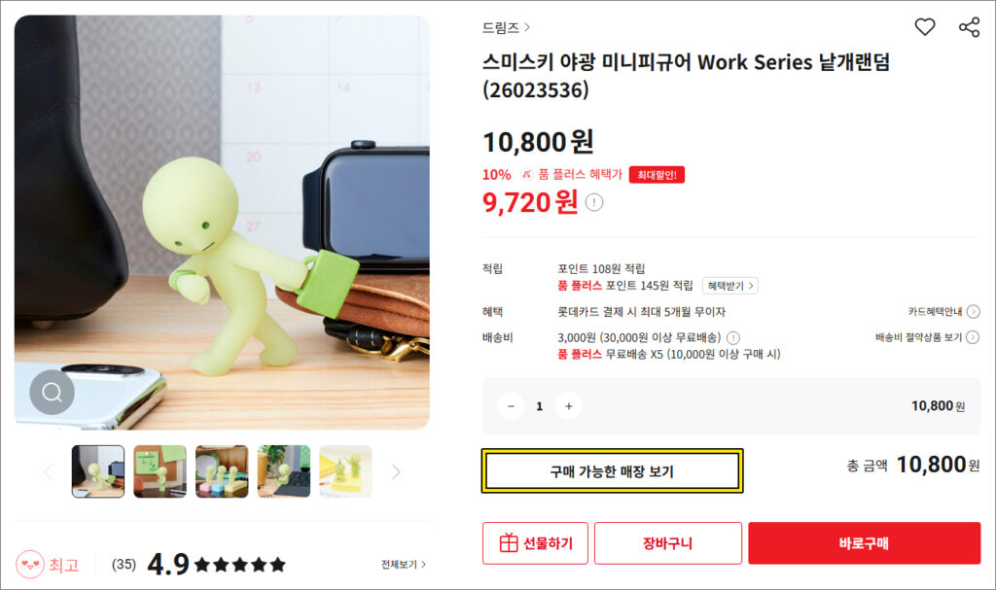Viewport: 996px width, 590px height.
Task: Open the 드림즈 brand link
Action: click(506, 27)
